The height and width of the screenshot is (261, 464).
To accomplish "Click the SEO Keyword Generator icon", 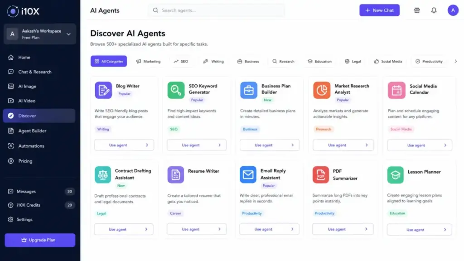I will coord(176,90).
